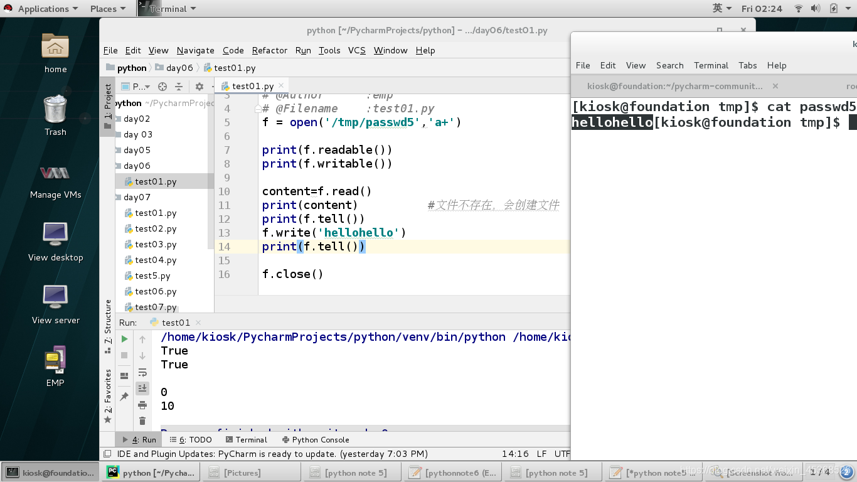Open the Search menu in terminal window
Viewport: 857px width, 482px height.
click(669, 65)
